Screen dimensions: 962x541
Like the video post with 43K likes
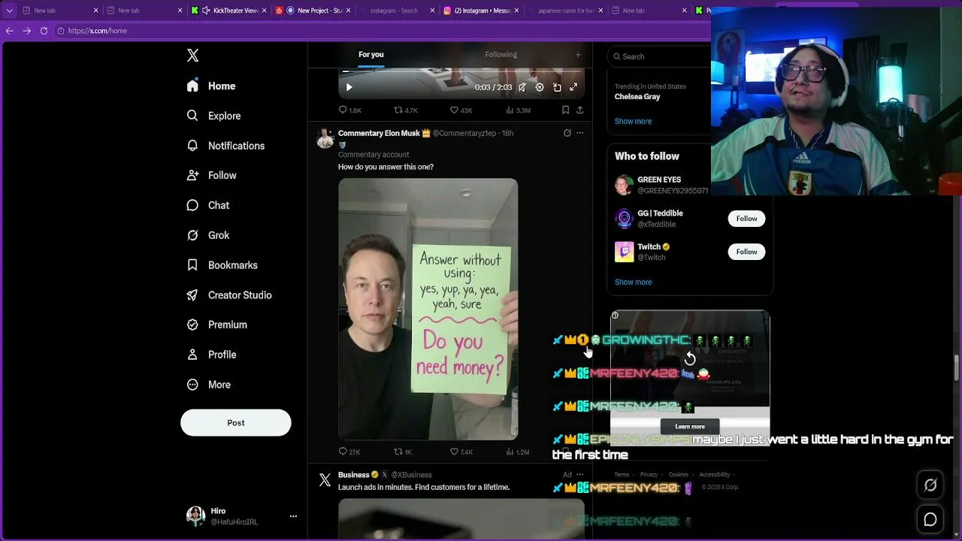(x=461, y=110)
